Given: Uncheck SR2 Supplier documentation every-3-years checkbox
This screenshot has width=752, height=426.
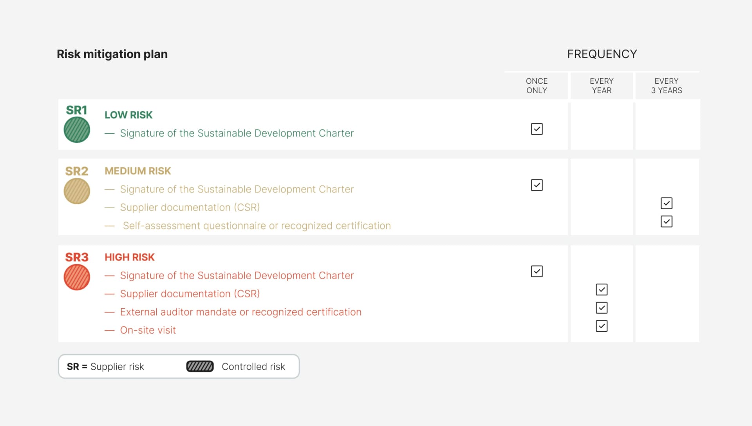Looking at the screenshot, I should pos(667,203).
